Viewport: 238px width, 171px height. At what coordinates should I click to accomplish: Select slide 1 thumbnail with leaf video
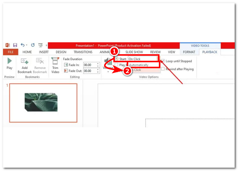pyautogui.click(x=43, y=103)
